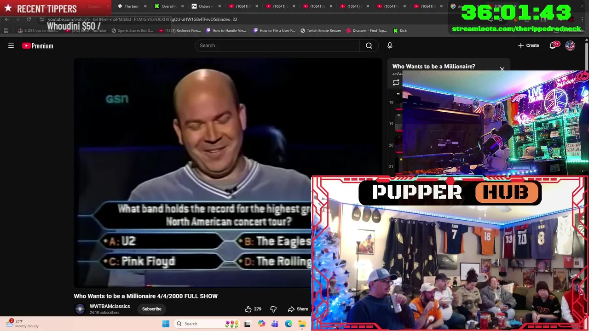Close the Who Wants to be a Millionaire playlist panel

pos(502,69)
